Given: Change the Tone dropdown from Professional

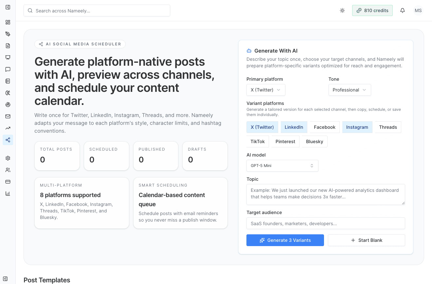Looking at the screenshot, I should [350, 90].
